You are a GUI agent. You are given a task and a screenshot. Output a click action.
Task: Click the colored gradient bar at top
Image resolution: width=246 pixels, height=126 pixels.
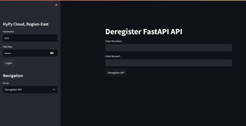123,0
